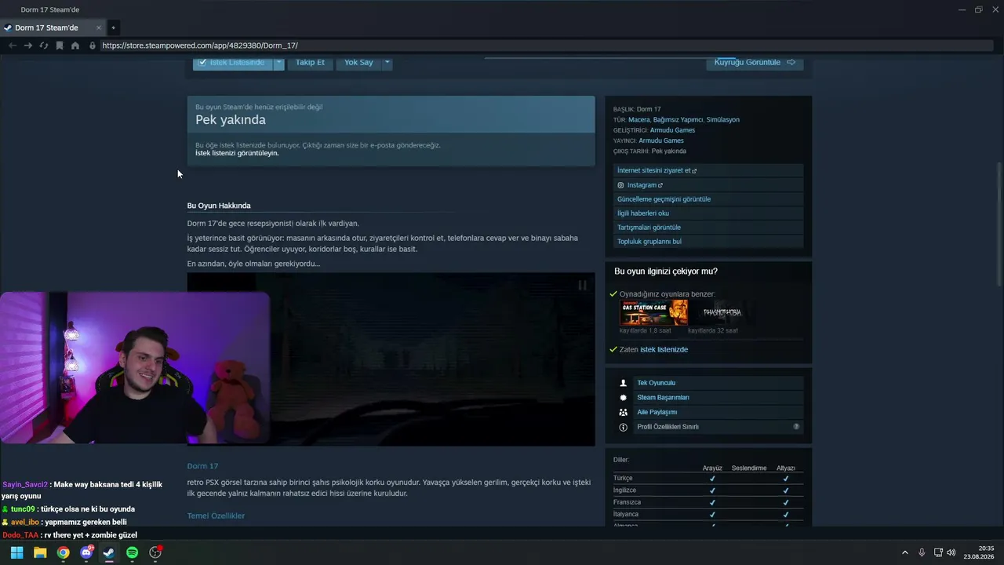1004x565 pixels.
Task: View the queue with Kuyruğu Görüntüle
Action: [755, 63]
